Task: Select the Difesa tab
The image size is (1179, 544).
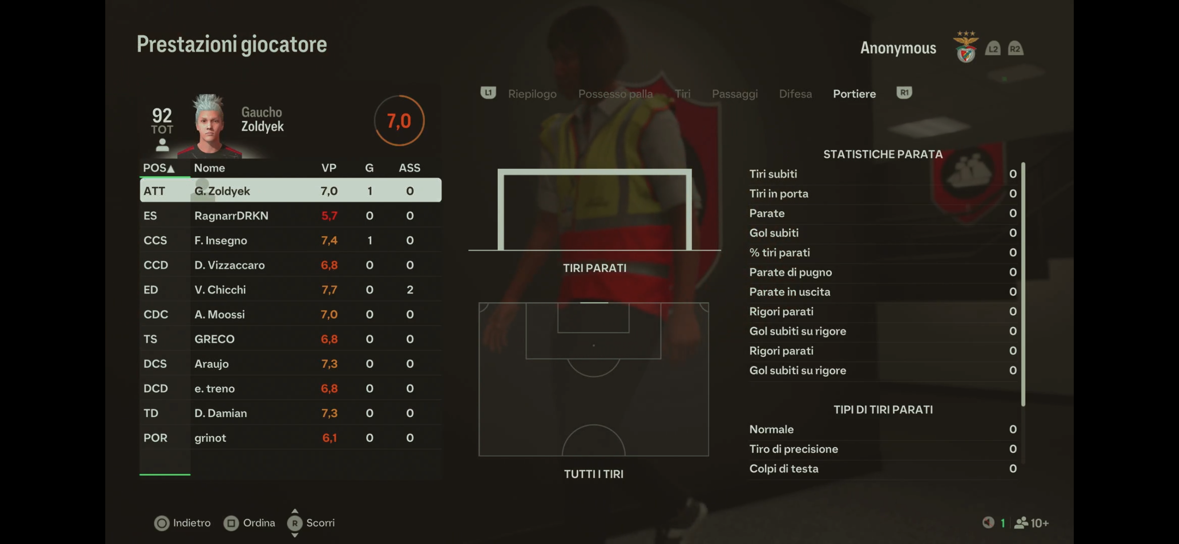Action: pos(795,94)
